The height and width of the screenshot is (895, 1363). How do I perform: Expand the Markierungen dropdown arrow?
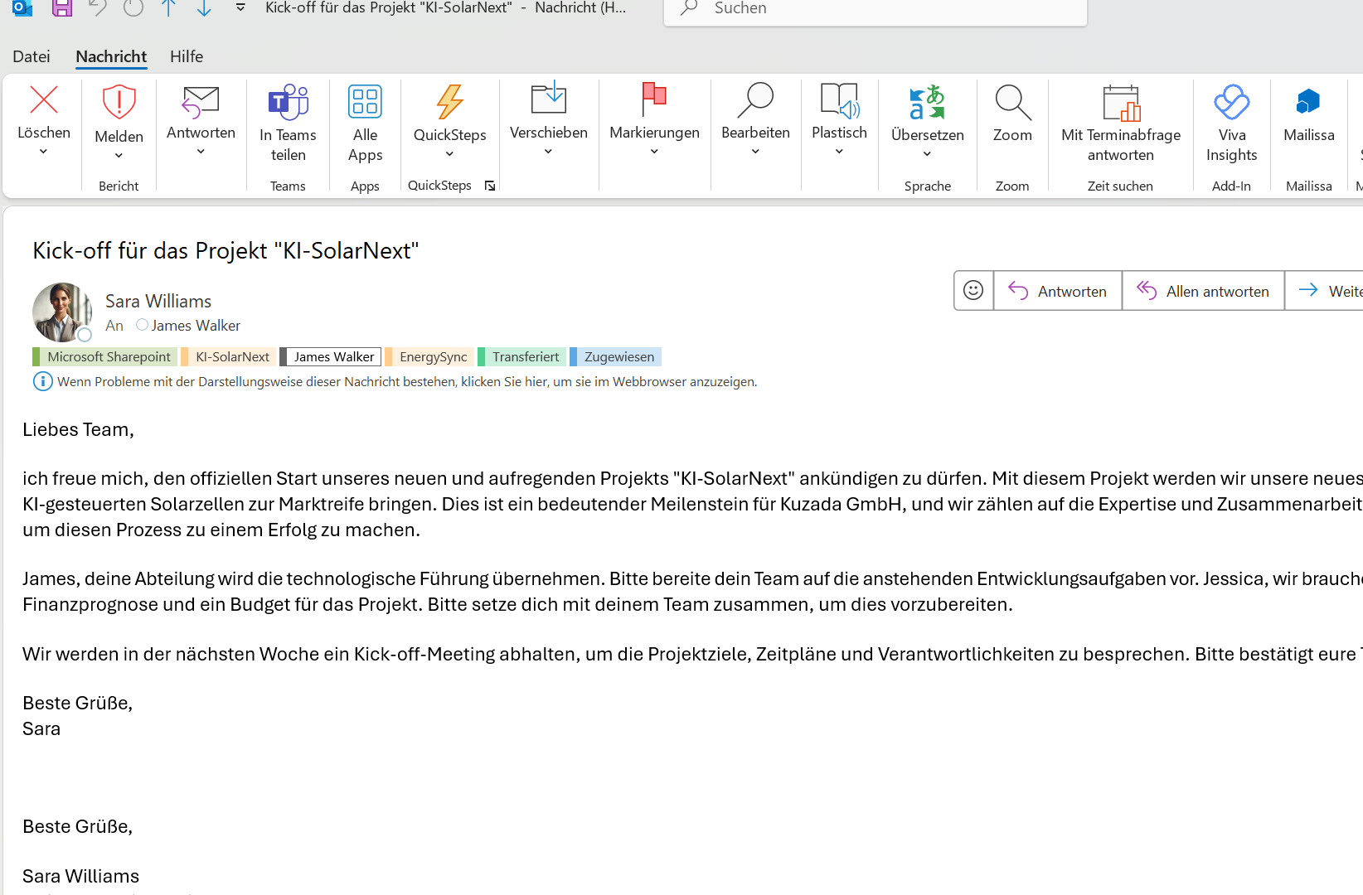click(654, 151)
